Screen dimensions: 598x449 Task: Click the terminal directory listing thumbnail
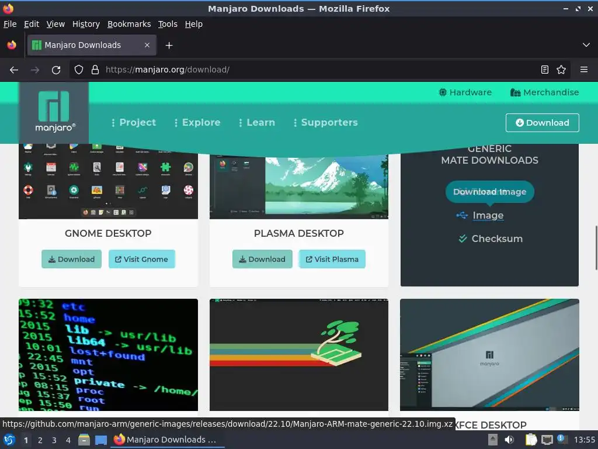pos(108,355)
